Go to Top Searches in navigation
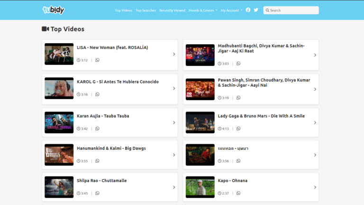364x205 pixels. click(146, 10)
